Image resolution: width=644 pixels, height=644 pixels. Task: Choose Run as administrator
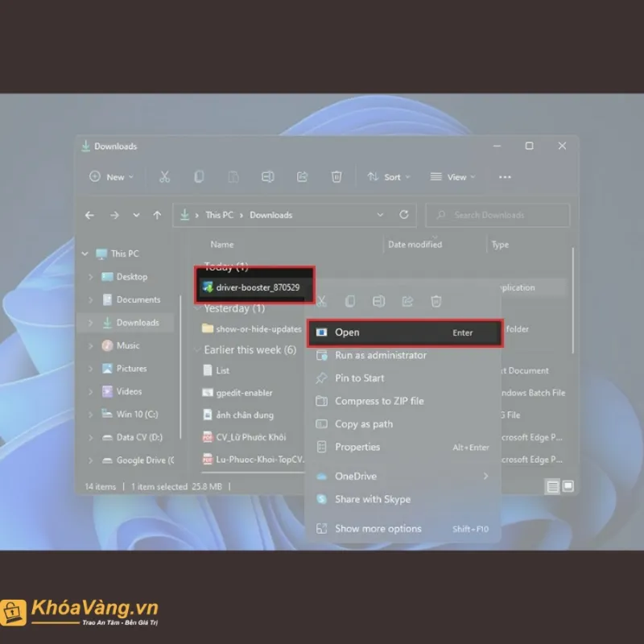[380, 355]
